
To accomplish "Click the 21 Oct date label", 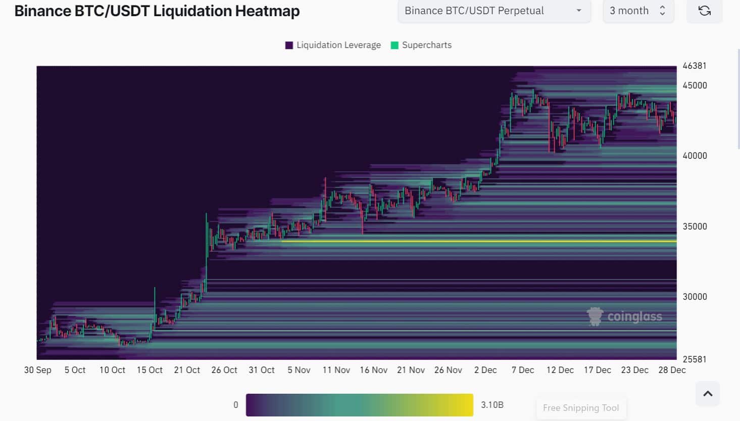I will point(187,370).
